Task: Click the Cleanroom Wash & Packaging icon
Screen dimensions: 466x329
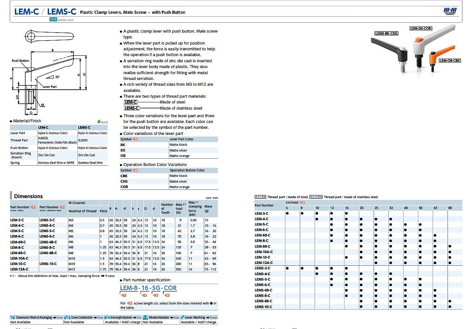Action: [x=13, y=317]
